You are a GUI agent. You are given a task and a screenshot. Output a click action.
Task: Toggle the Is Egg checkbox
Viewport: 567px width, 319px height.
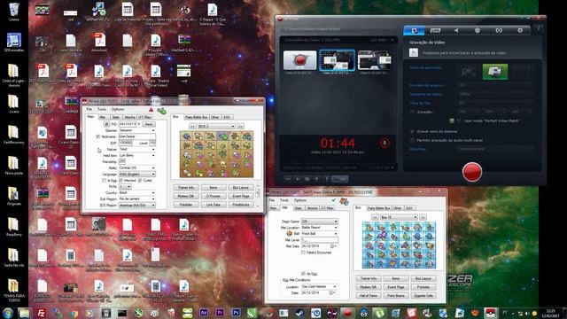(x=104, y=180)
